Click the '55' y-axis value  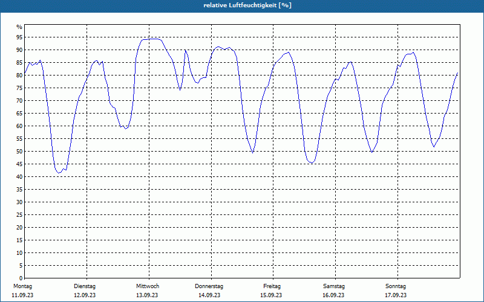[19, 139]
